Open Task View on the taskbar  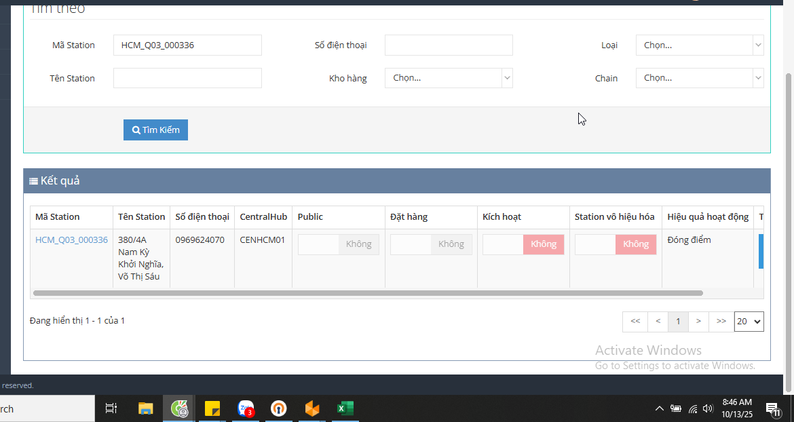(x=111, y=408)
